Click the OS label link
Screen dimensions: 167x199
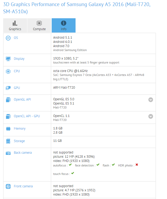coord(16,38)
